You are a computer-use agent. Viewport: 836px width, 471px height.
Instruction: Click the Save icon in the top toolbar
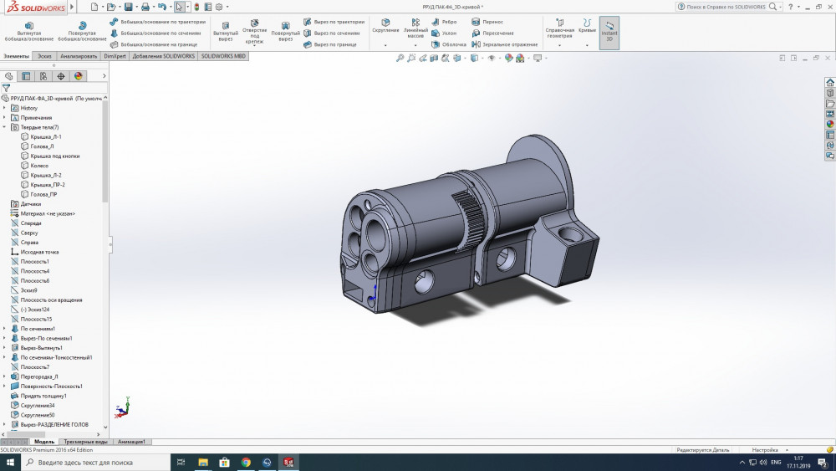[x=128, y=7]
